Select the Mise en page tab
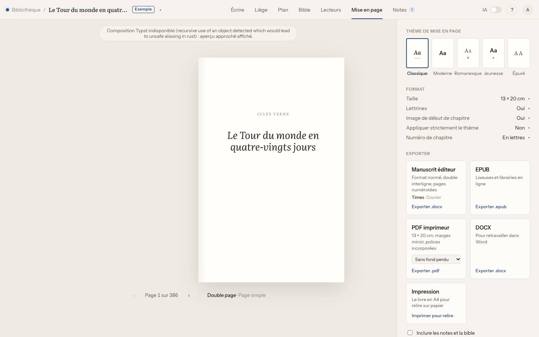 pyautogui.click(x=367, y=10)
